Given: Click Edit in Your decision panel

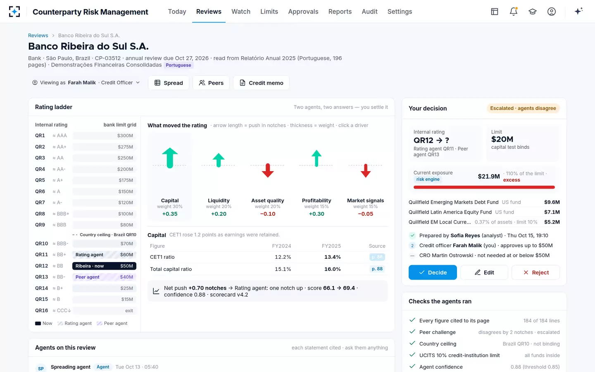Looking at the screenshot, I should pos(484,272).
